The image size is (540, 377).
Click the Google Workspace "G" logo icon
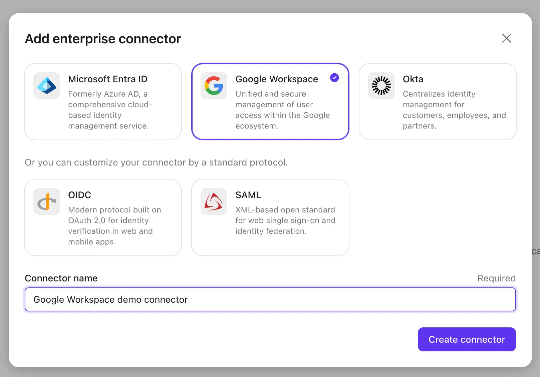point(214,86)
